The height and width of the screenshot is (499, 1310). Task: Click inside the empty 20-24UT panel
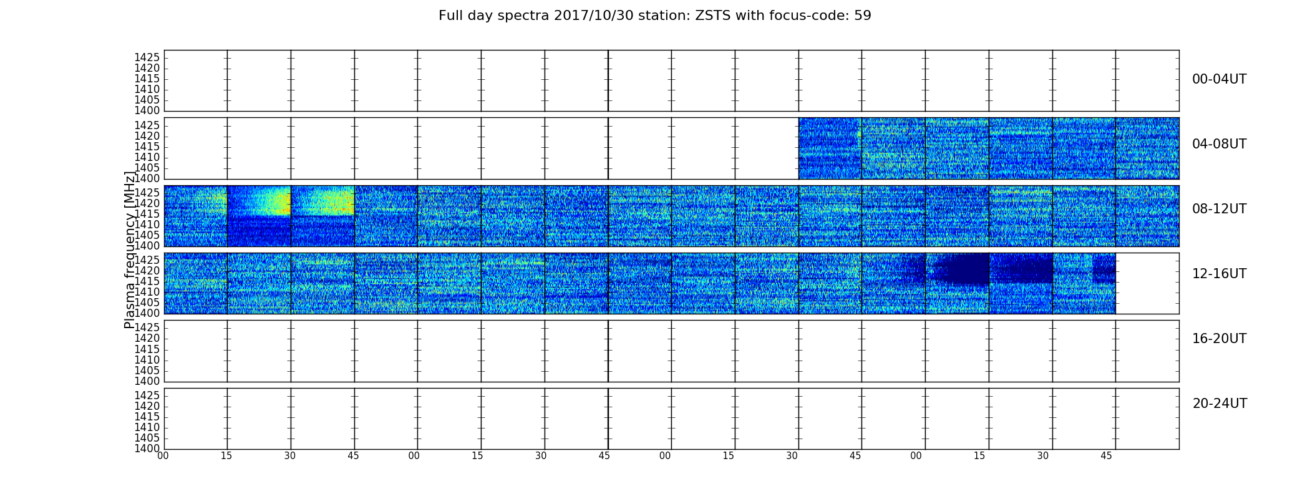[671, 419]
